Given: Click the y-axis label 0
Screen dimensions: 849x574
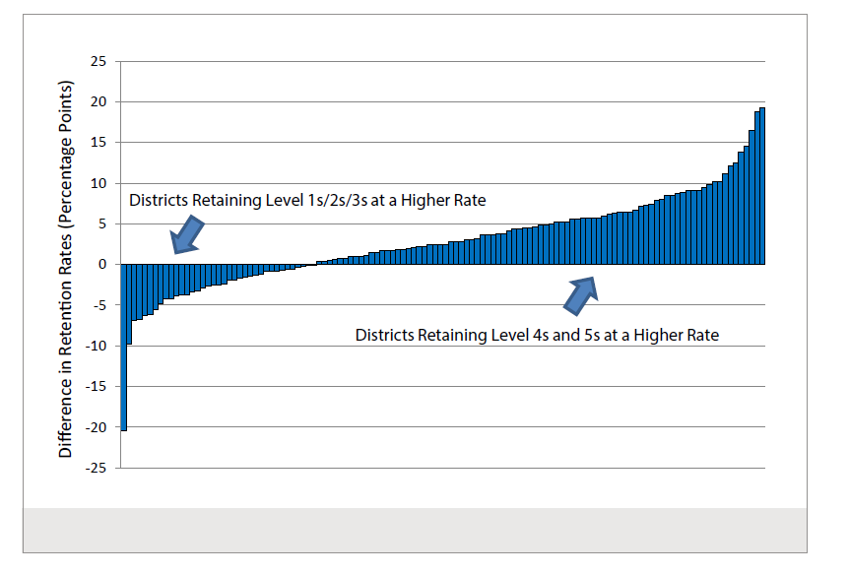Looking at the screenshot, I should click(102, 264).
